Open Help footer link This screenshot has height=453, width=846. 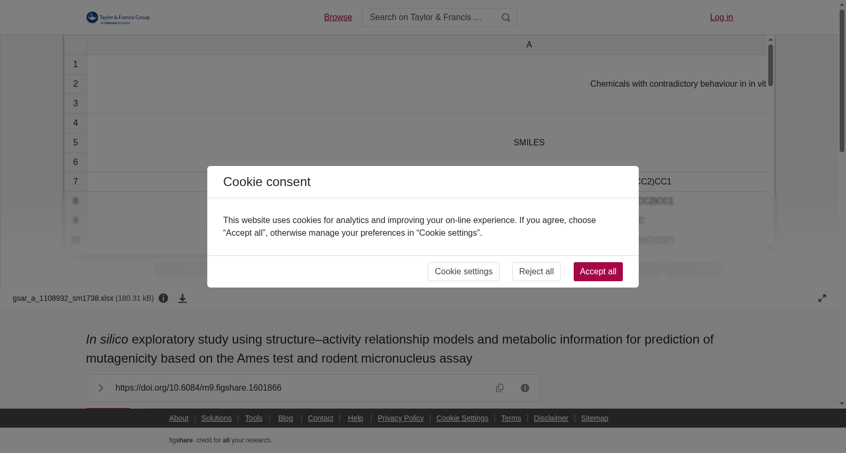[x=355, y=418]
